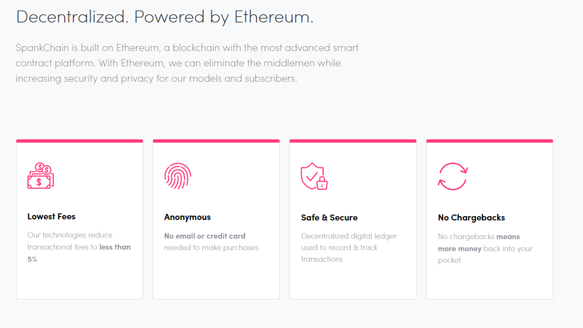Click empty area inside Safe & Secure card
The width and height of the screenshot is (583, 328).
click(353, 282)
